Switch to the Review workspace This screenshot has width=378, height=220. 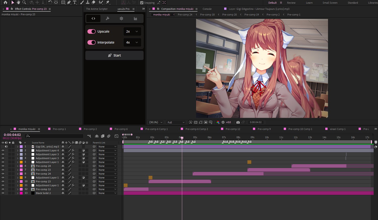291,3
